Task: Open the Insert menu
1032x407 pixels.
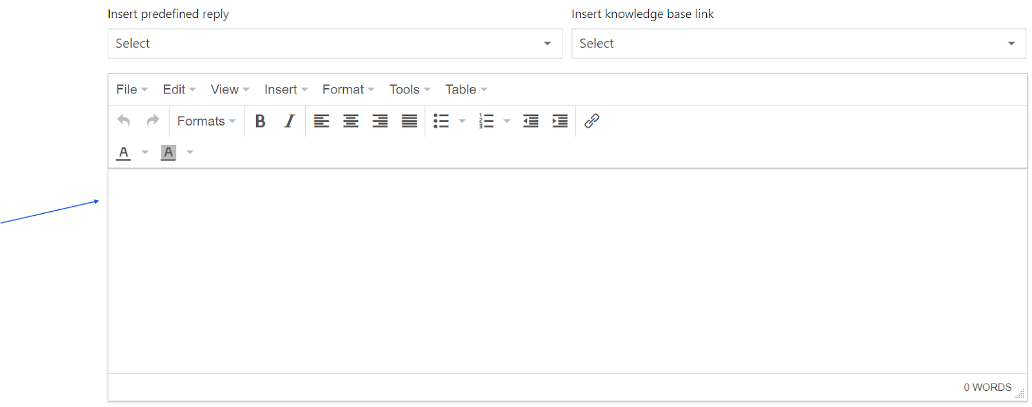Action: click(286, 90)
